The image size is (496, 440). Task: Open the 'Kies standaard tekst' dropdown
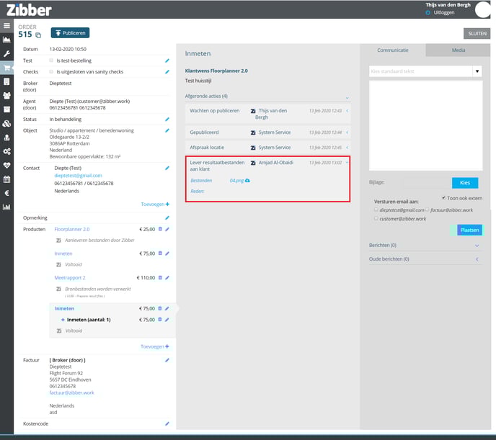click(x=477, y=71)
